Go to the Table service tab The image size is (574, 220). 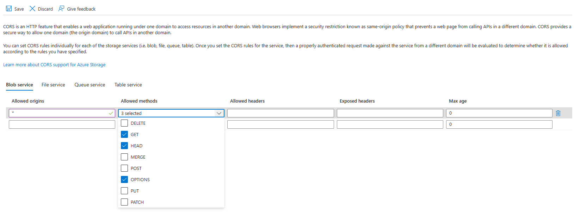(128, 85)
